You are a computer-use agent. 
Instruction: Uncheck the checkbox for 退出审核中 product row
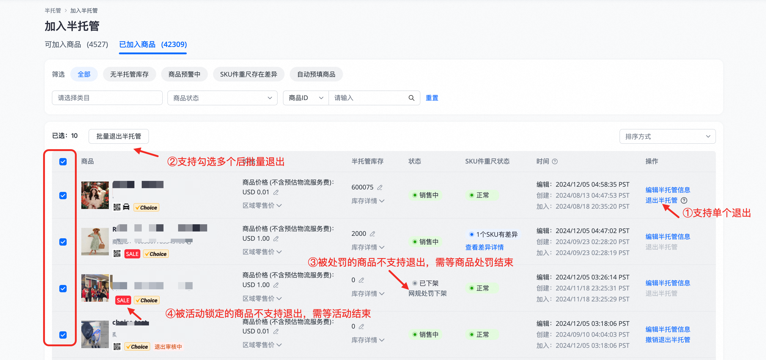63,335
